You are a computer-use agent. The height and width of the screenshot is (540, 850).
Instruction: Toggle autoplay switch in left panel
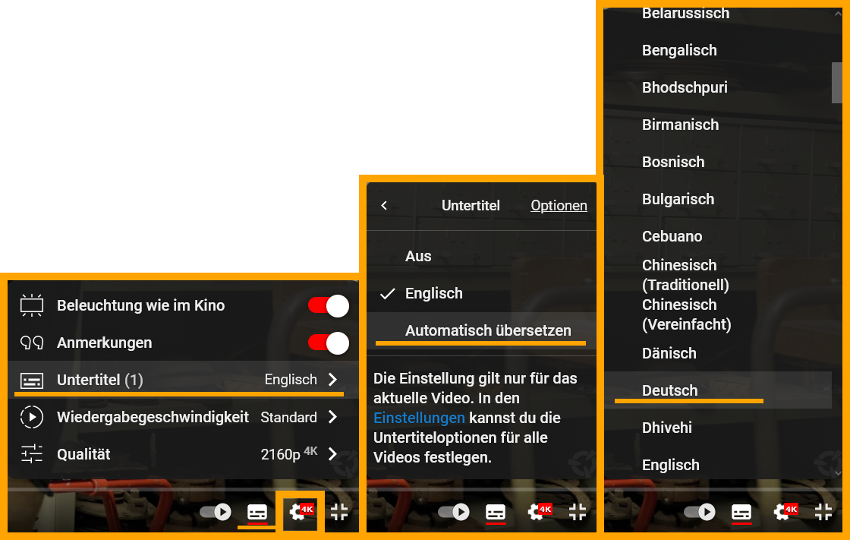(x=216, y=512)
